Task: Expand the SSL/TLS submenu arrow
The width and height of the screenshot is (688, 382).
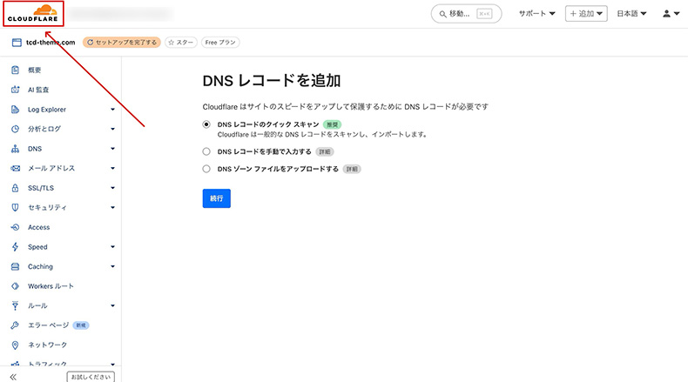Action: coord(112,188)
